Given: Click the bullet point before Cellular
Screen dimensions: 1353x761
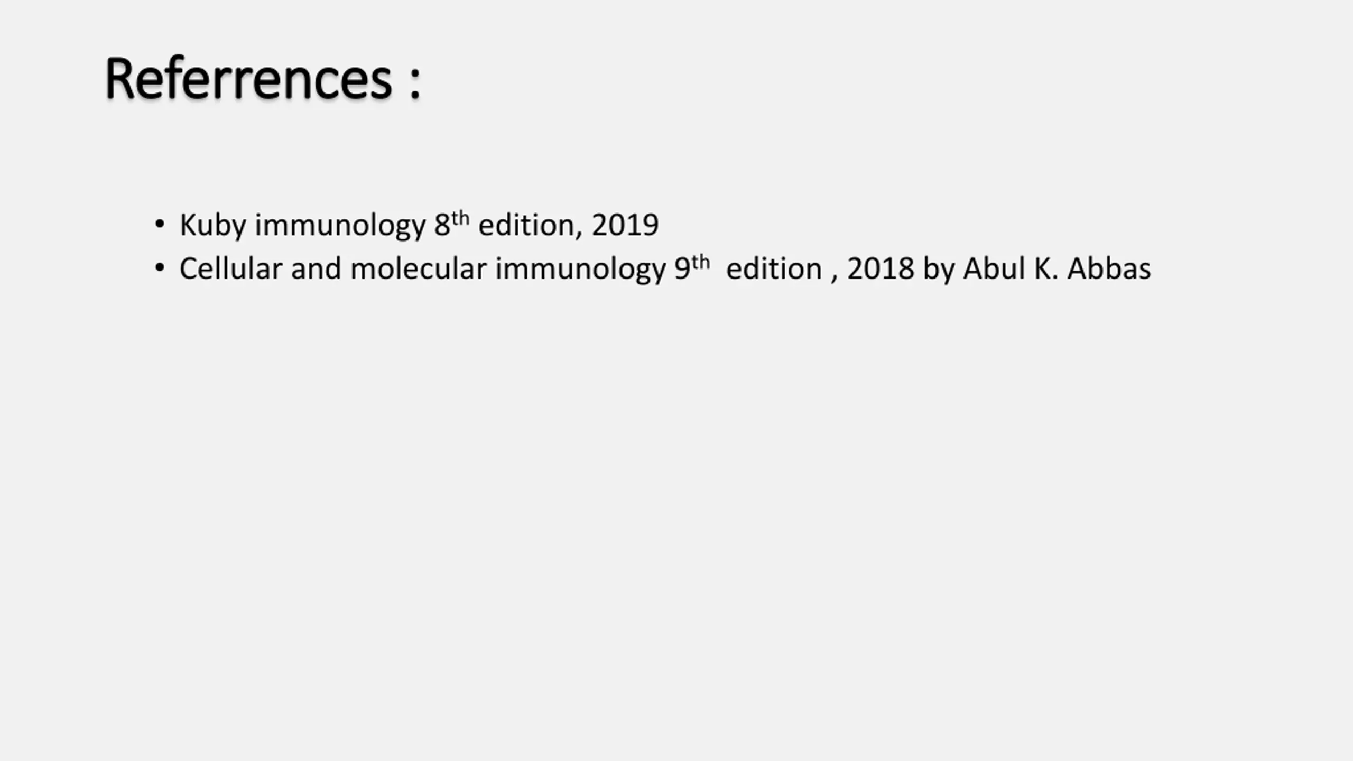Looking at the screenshot, I should pos(160,268).
